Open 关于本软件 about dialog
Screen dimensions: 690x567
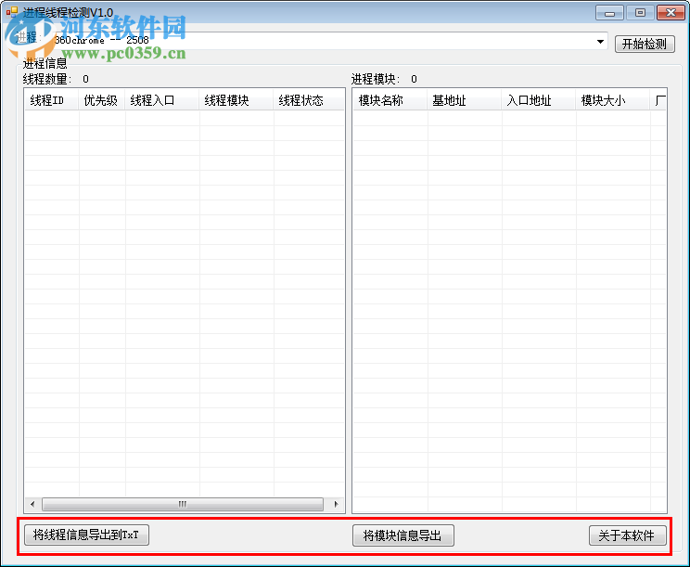coord(628,535)
